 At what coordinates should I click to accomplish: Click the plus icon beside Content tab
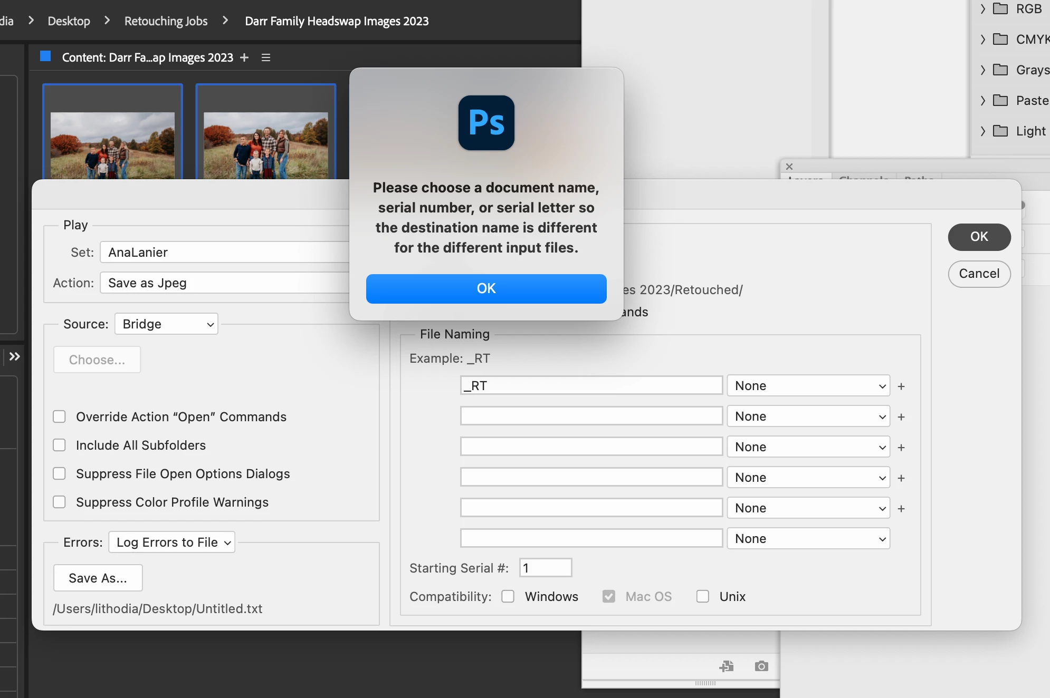click(x=244, y=57)
